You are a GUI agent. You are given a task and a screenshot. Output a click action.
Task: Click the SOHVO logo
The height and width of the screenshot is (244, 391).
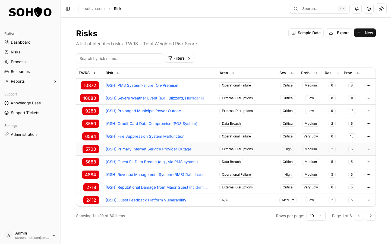(30, 12)
